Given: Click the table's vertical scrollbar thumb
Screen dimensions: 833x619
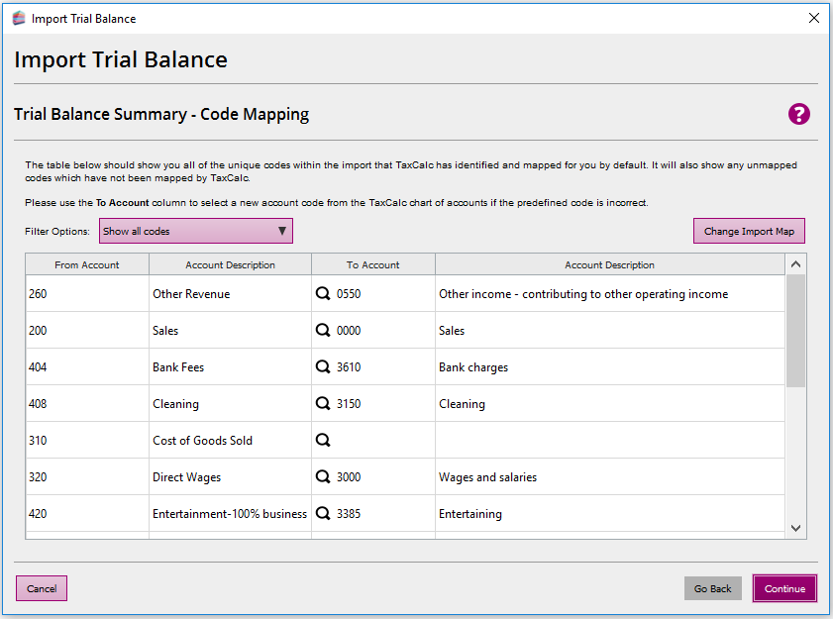Looking at the screenshot, I should coord(795,331).
